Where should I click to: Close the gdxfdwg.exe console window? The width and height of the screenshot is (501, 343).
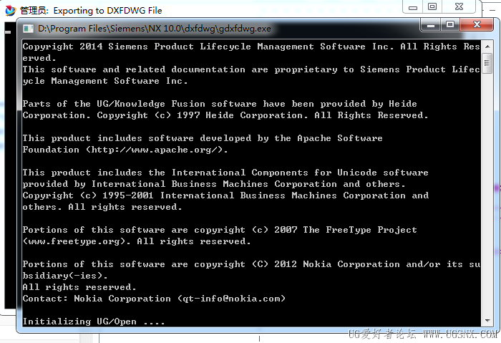pos(476,24)
